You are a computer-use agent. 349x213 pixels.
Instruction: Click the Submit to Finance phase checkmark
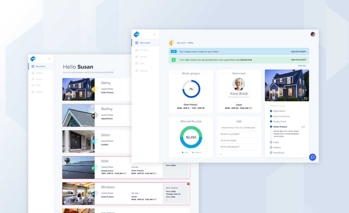coord(271,116)
